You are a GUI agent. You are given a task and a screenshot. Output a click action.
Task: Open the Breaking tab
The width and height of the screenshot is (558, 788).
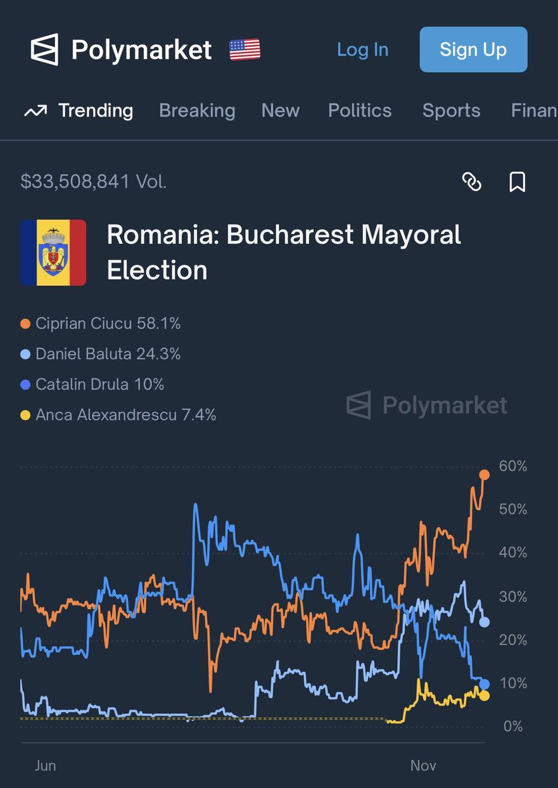click(197, 111)
